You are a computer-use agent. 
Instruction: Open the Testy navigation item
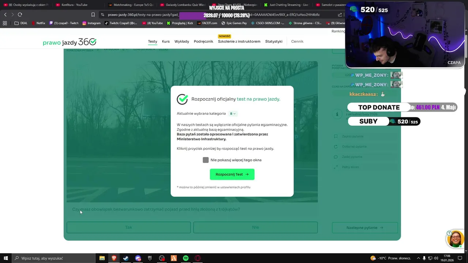click(152, 41)
